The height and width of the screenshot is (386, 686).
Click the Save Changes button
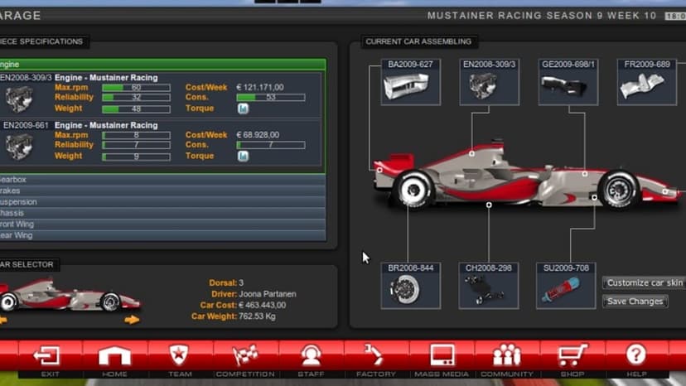point(635,302)
